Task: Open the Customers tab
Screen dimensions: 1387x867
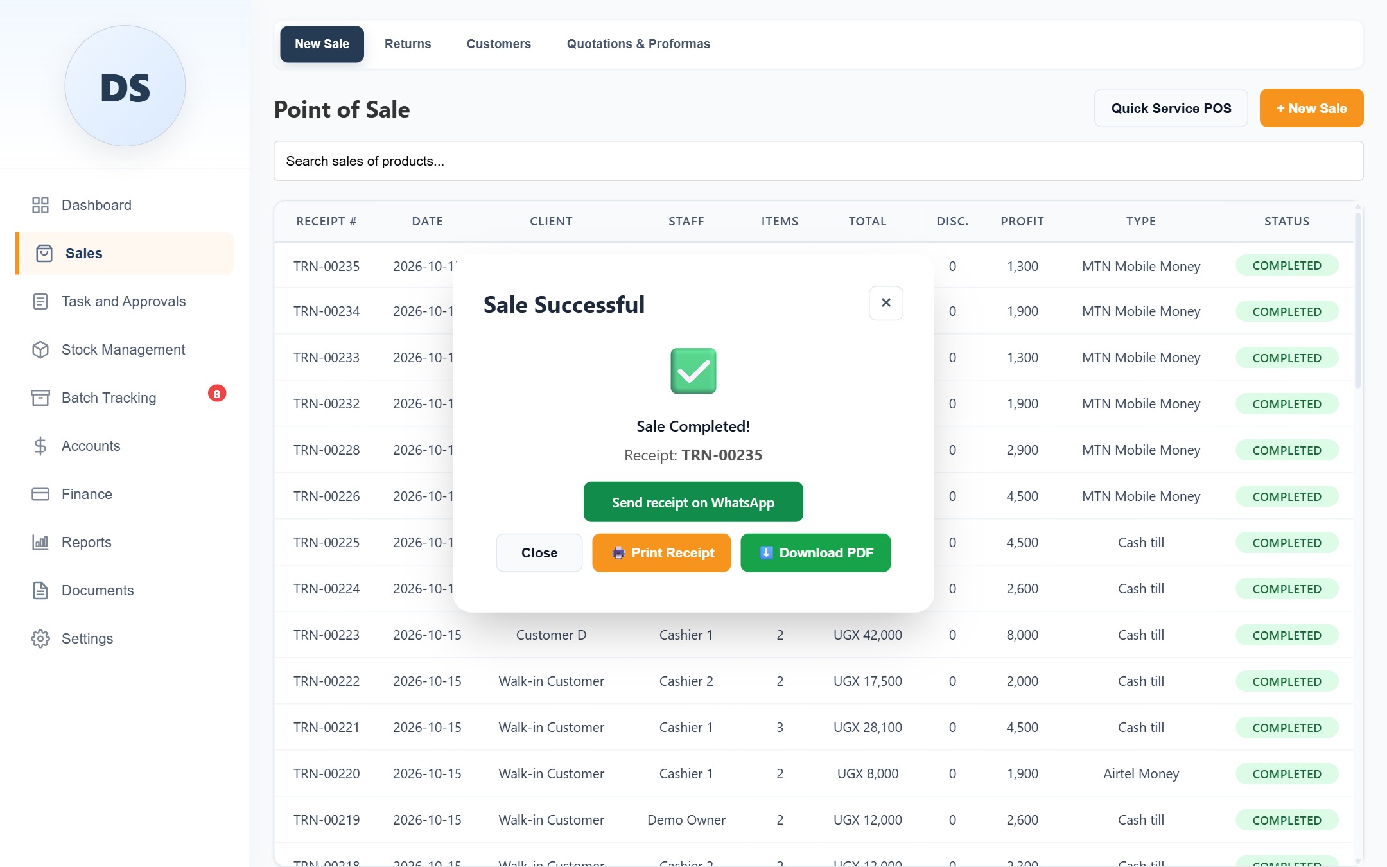Action: (499, 44)
